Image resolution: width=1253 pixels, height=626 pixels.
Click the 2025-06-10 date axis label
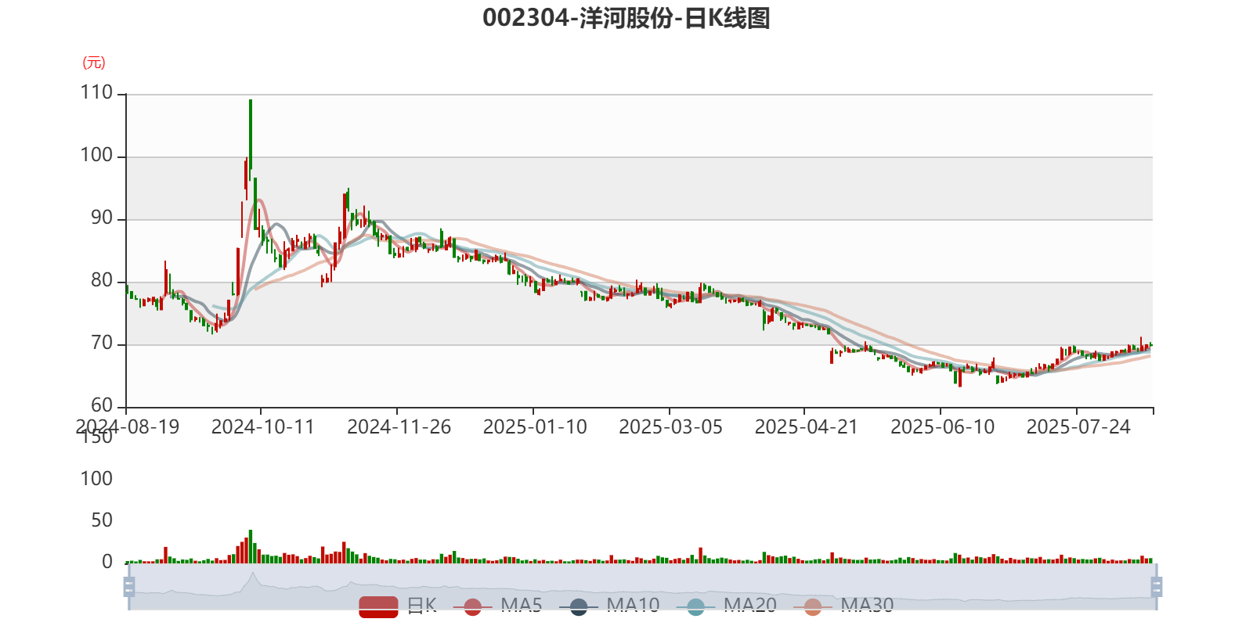pos(942,427)
